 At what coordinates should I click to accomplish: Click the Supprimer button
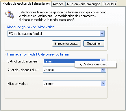pyautogui.click(x=94, y=44)
